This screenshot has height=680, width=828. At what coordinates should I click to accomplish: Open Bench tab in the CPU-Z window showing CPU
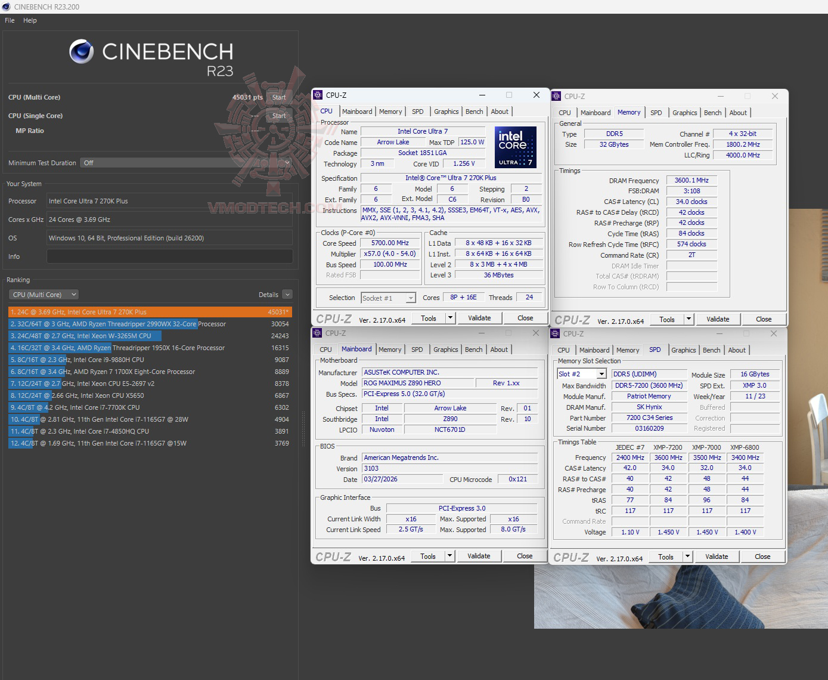click(475, 112)
